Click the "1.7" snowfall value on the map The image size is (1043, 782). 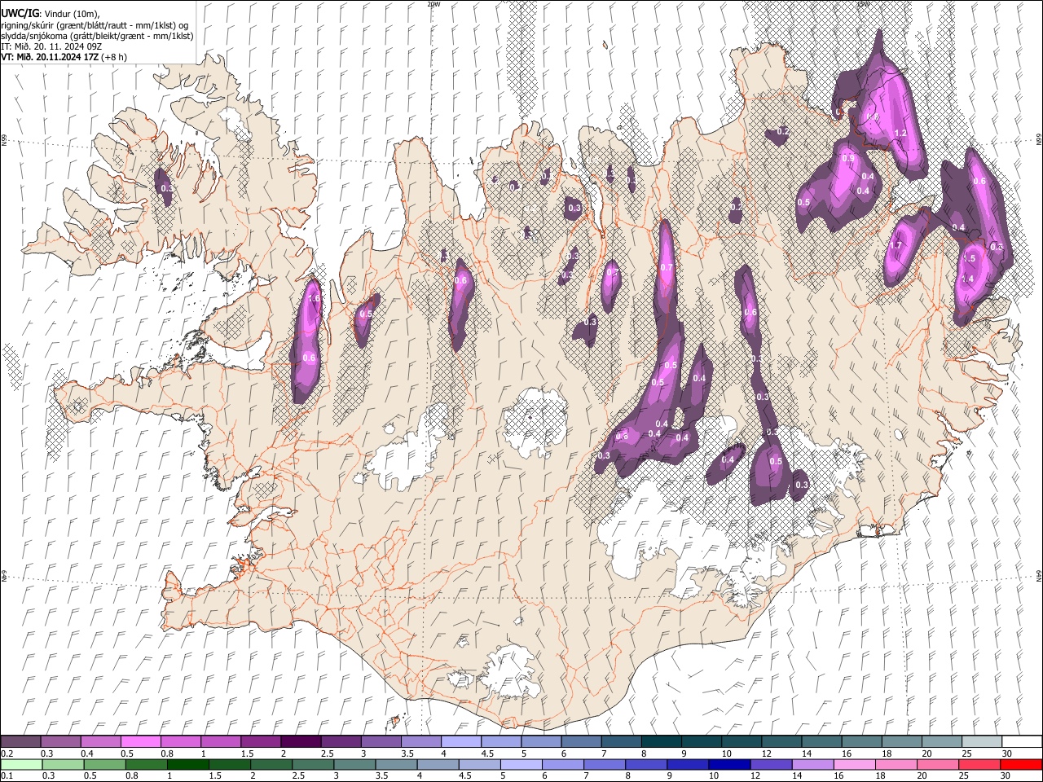coord(896,246)
